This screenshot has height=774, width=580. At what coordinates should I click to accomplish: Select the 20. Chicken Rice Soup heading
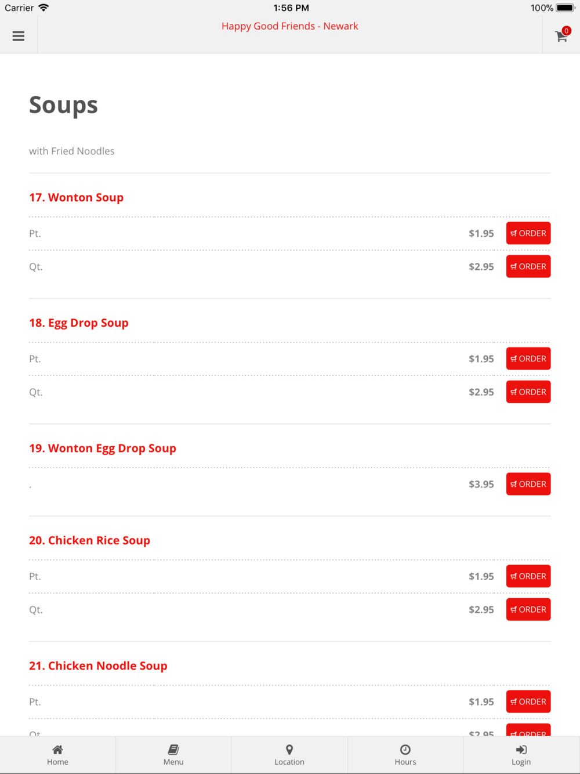(89, 540)
